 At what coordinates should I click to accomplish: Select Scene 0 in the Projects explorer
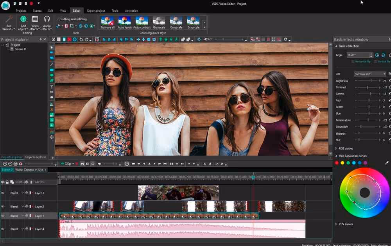(x=20, y=49)
